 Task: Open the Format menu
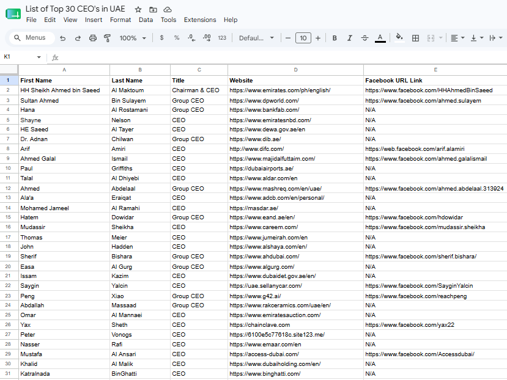click(x=120, y=20)
